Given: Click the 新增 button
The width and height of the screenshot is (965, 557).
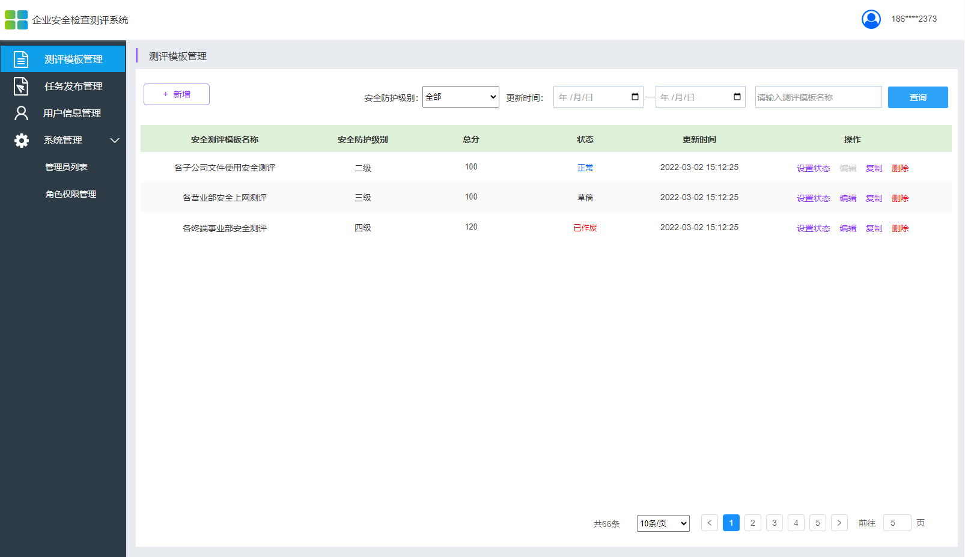Looking at the screenshot, I should tap(177, 94).
